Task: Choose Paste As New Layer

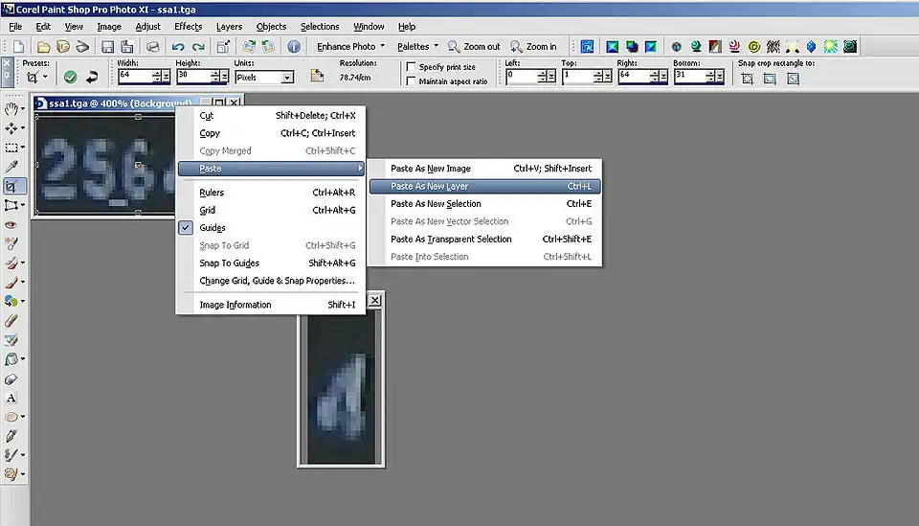Action: [429, 186]
